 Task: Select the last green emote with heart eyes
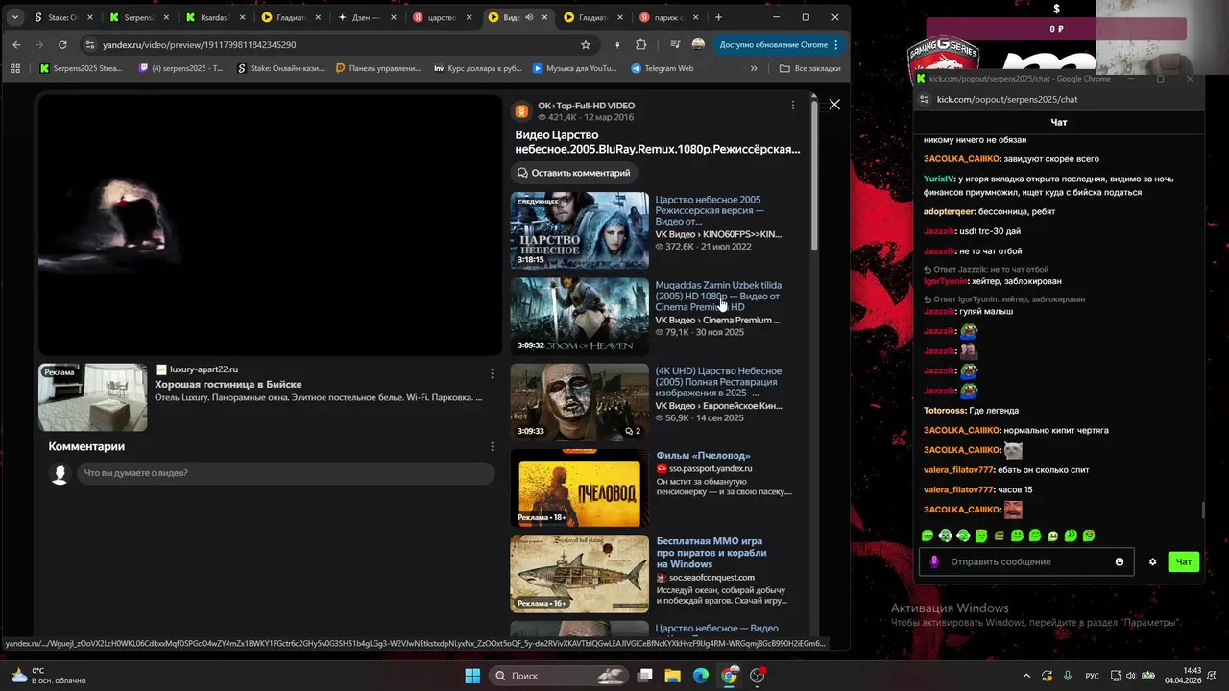(x=1088, y=536)
